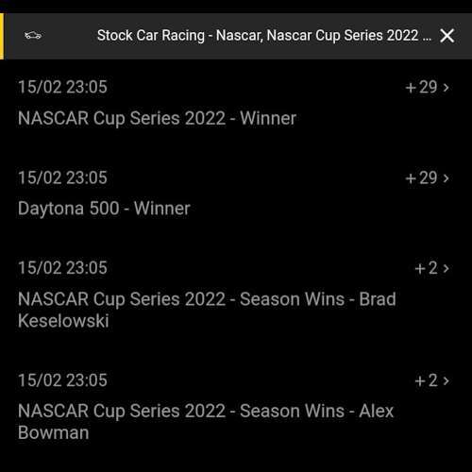The image size is (472, 472).
Task: Expand the chevron for Brad Keselowski Season Wins
Action: [446, 268]
